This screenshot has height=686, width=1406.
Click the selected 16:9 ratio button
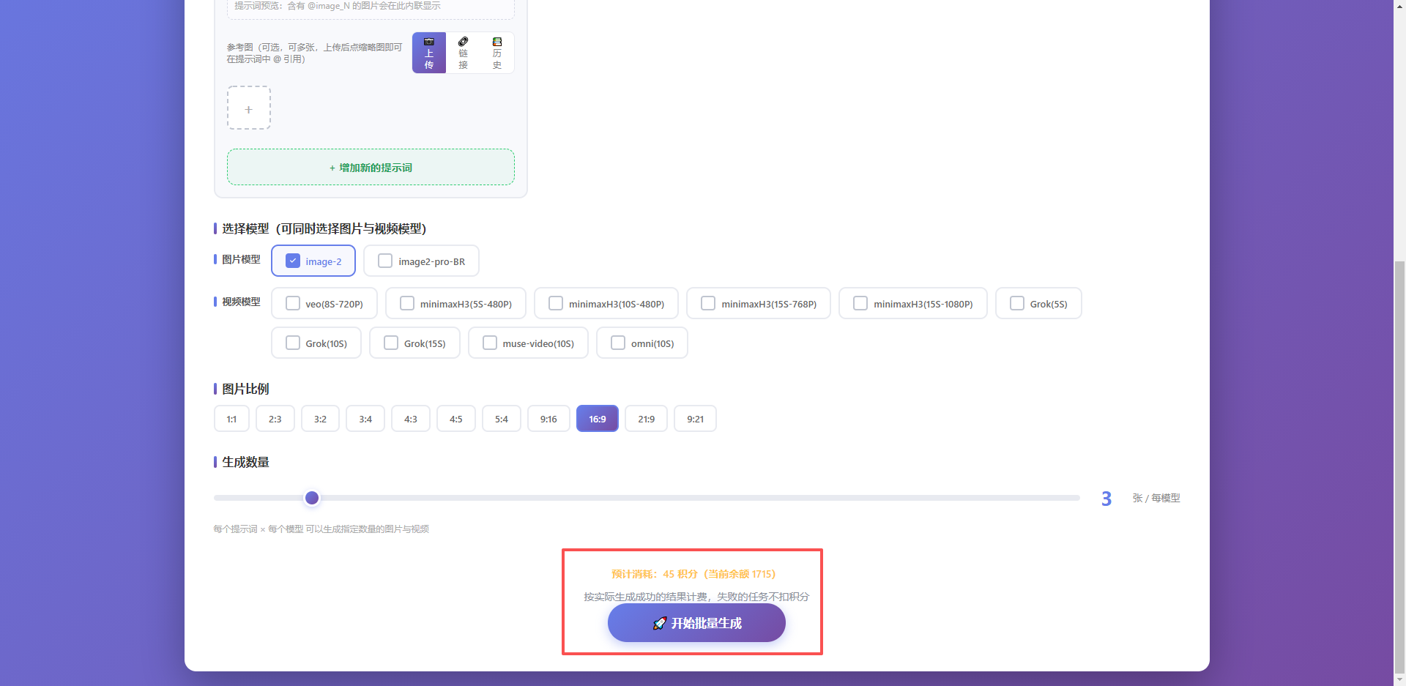[x=598, y=419]
